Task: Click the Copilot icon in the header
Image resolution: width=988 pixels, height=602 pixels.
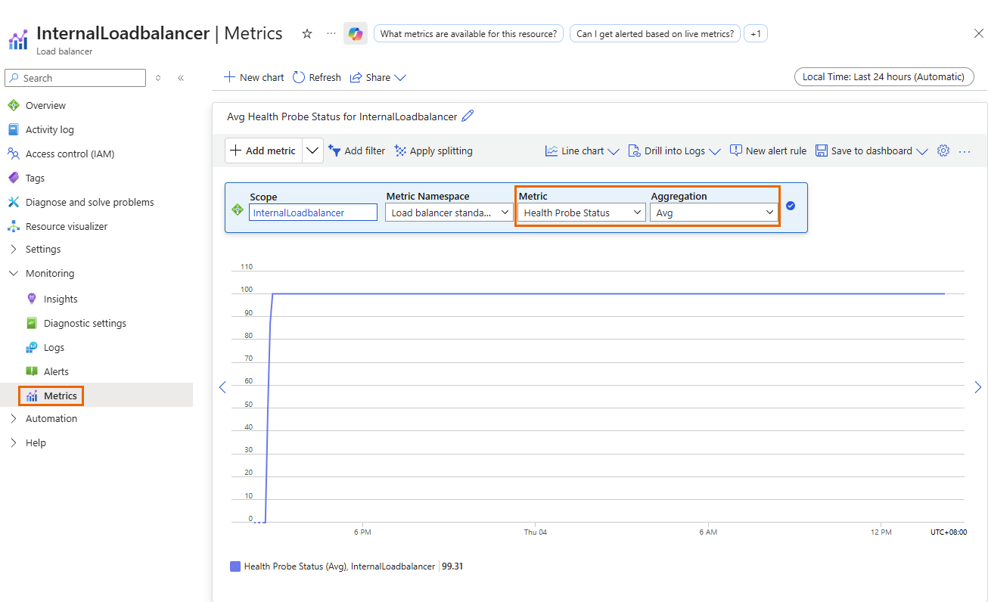Action: (x=355, y=34)
